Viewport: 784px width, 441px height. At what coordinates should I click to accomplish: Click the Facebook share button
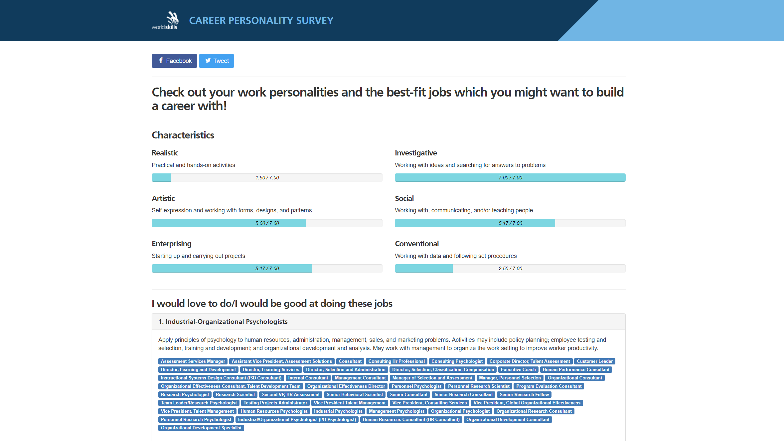174,61
